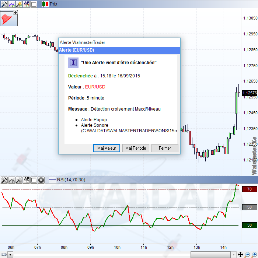Click the RSI(14,70,30) label
The width and height of the screenshot is (258, 258).
[71, 180]
